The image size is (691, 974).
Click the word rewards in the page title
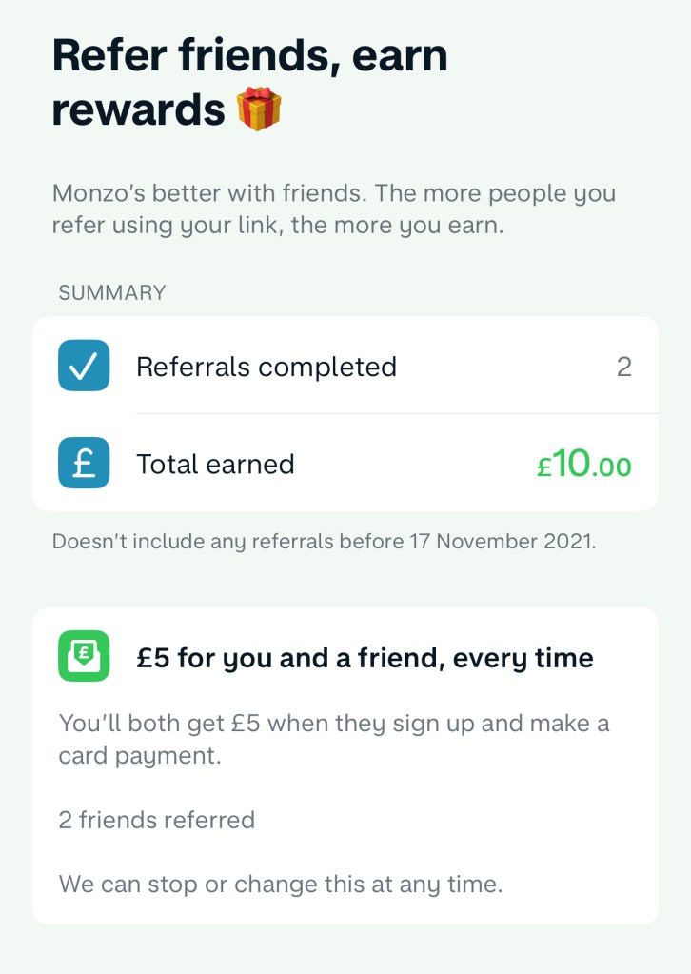click(138, 110)
